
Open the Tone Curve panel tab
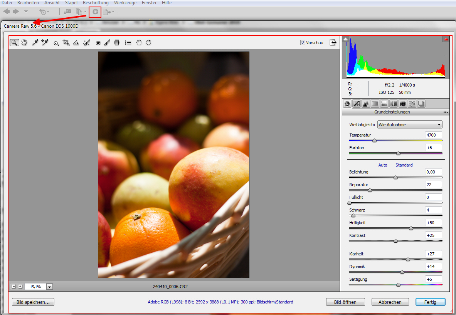pyautogui.click(x=357, y=103)
